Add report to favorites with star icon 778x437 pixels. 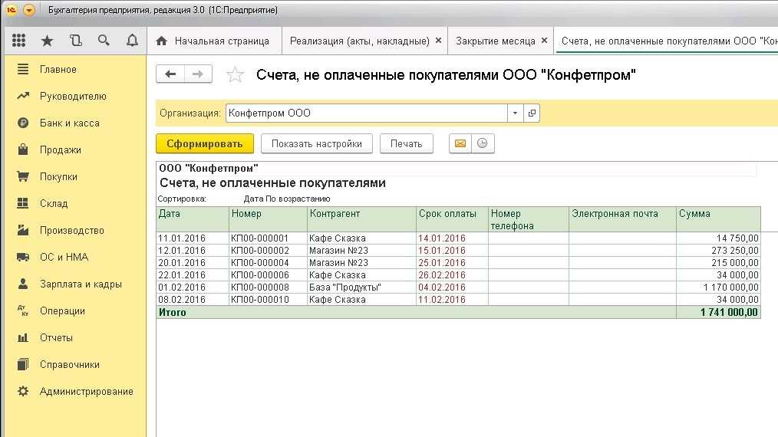pyautogui.click(x=236, y=74)
